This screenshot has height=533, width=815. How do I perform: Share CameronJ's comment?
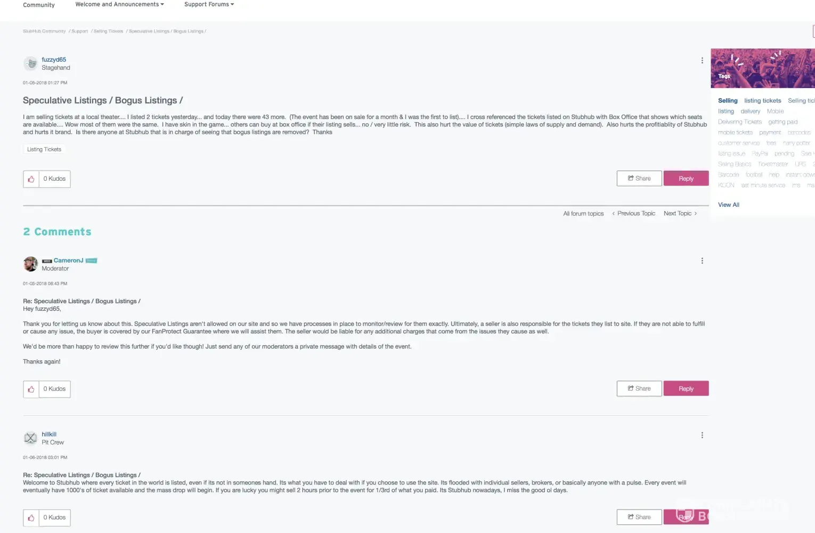coord(639,389)
